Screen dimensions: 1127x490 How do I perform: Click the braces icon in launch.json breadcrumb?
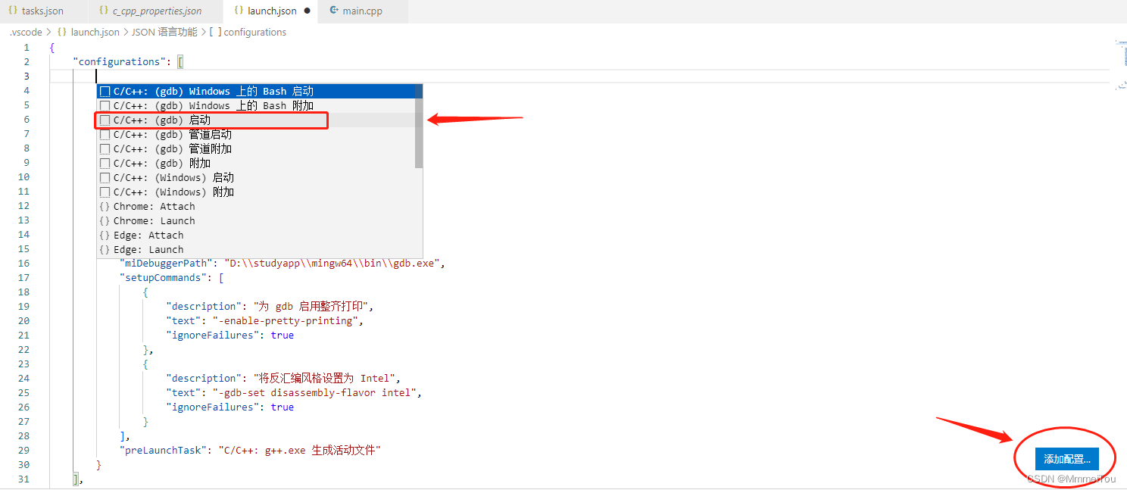62,33
